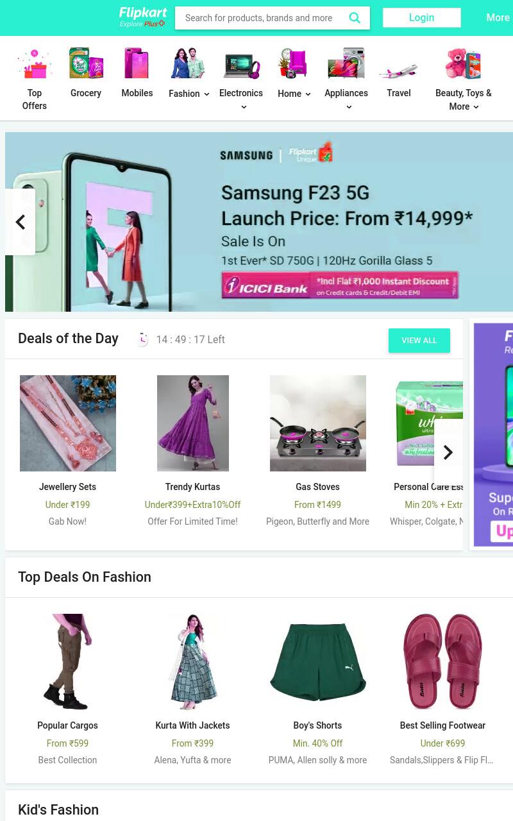Open the Top Offers category icon
Screen dimensions: 513x821
point(35,64)
